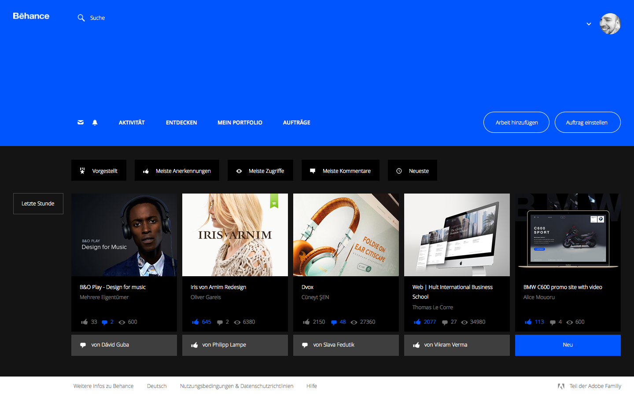Click the Adobe logo in the footer
634x395 pixels.
(561, 386)
